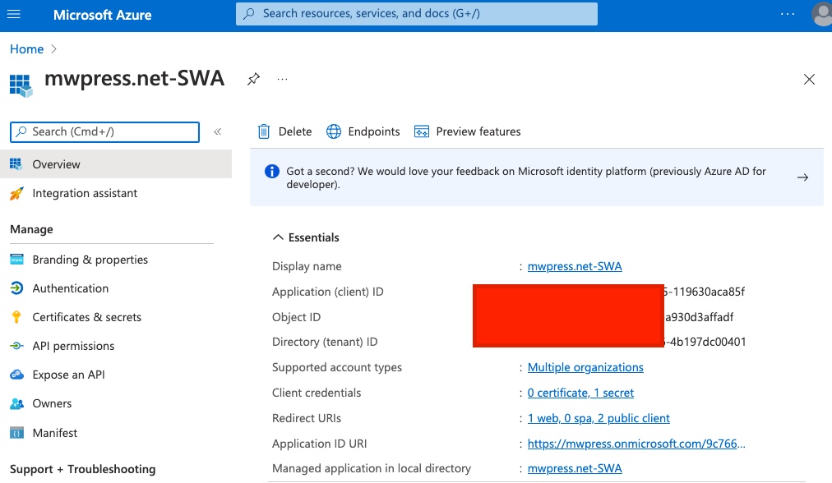Click the client ID ending 119630aca85f
The width and height of the screenshot is (832, 483).
pyautogui.click(x=704, y=292)
